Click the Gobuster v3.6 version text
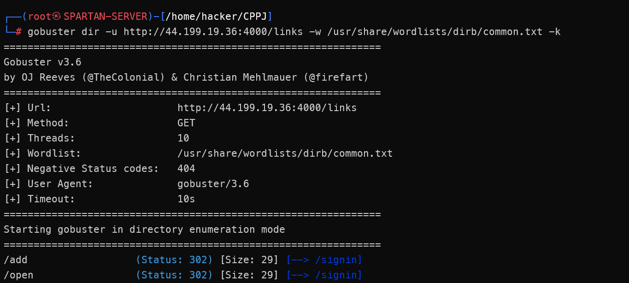This screenshot has height=283, width=629. coord(42,62)
